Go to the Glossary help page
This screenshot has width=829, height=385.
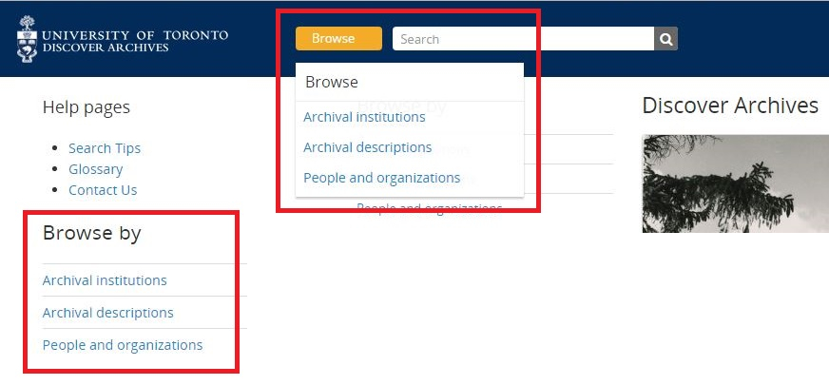coord(95,169)
